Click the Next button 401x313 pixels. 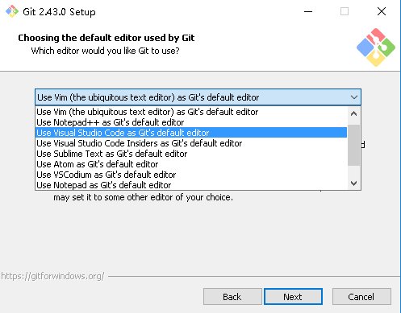pos(293,297)
